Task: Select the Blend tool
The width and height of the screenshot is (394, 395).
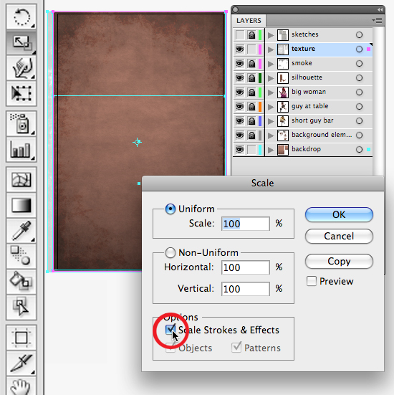Action: click(21, 256)
